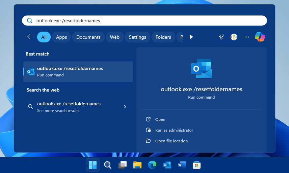289x173 pixels.
Task: Click Open in the preview pane
Action: click(x=160, y=119)
